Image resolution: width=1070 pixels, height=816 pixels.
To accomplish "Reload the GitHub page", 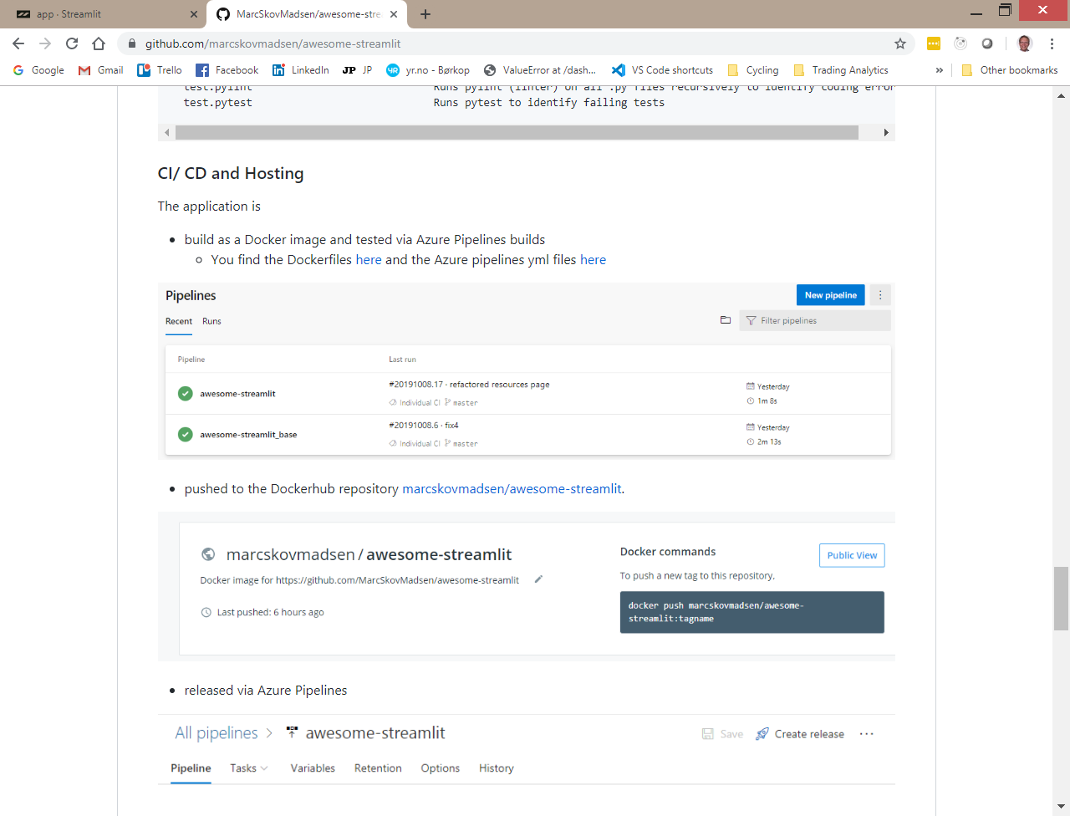I will coord(72,43).
